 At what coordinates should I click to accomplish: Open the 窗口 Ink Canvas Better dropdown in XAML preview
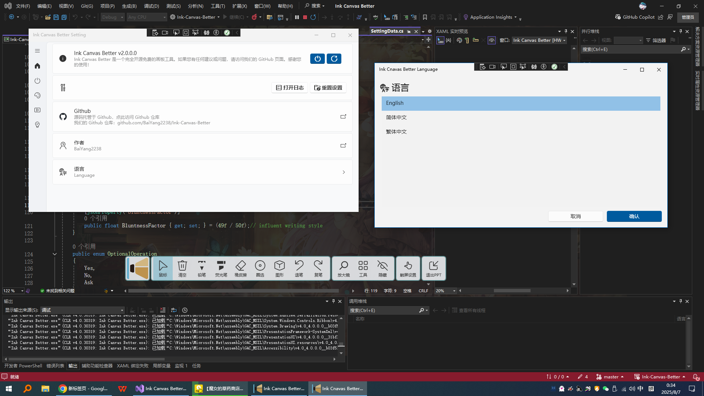tap(539, 40)
